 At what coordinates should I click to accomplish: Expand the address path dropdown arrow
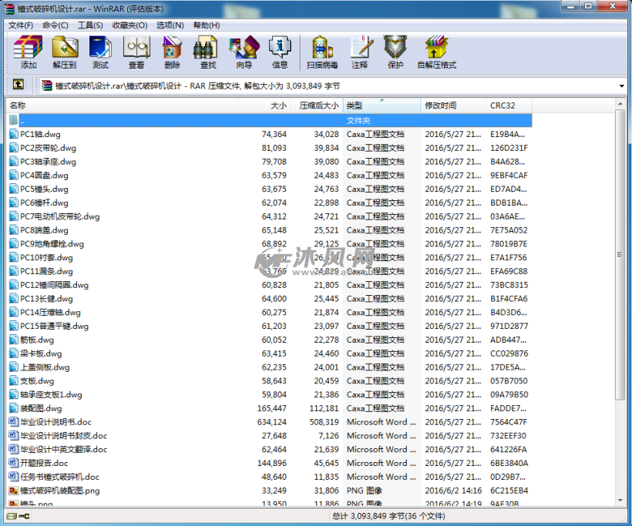pos(621,85)
